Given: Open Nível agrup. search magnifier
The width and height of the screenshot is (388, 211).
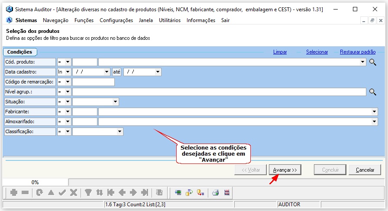Looking at the screenshot, I should 373,92.
